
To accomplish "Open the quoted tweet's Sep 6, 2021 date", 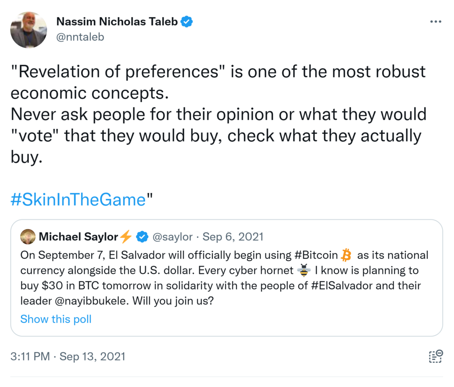I will [233, 237].
